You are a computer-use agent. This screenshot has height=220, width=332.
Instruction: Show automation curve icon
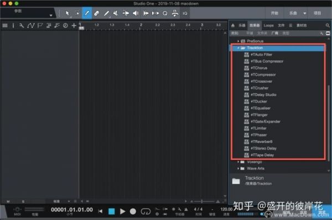[31, 25]
